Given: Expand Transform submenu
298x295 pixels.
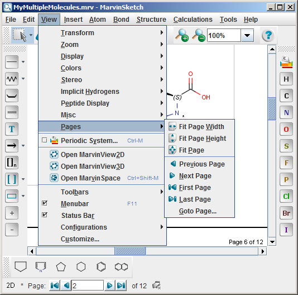Looking at the screenshot, I should 103,33.
